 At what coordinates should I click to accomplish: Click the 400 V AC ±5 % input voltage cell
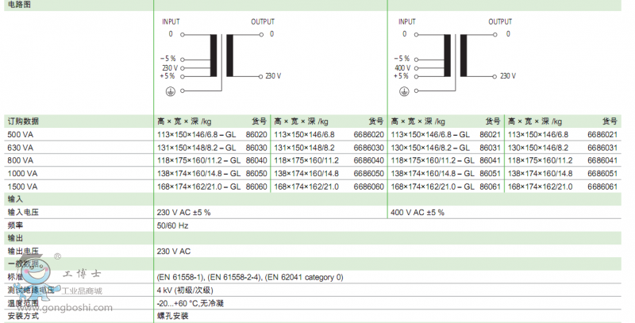coord(418,213)
